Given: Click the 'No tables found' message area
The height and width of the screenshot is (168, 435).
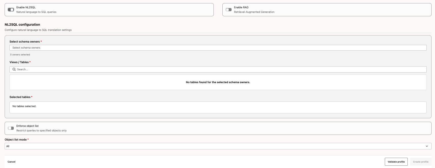Looking at the screenshot, I should tap(218, 82).
